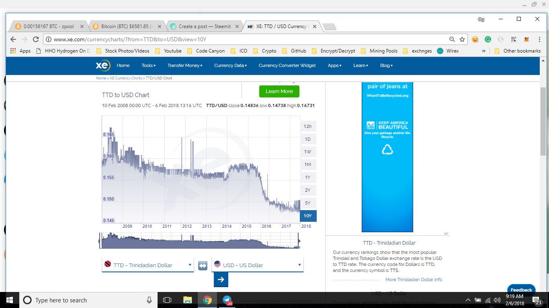Open Task View on the taskbar
The height and width of the screenshot is (308, 549).
point(167,300)
